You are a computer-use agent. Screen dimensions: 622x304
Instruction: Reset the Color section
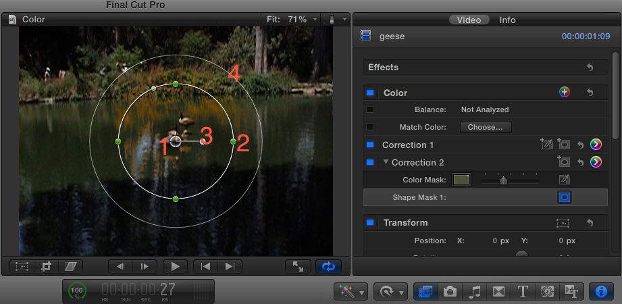click(590, 93)
